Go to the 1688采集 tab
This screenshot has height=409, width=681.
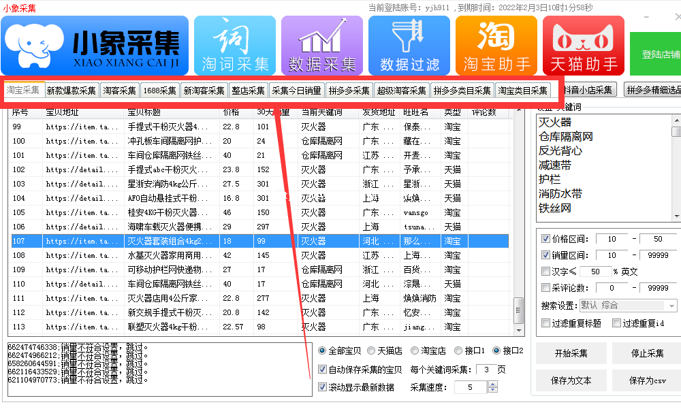[x=160, y=91]
